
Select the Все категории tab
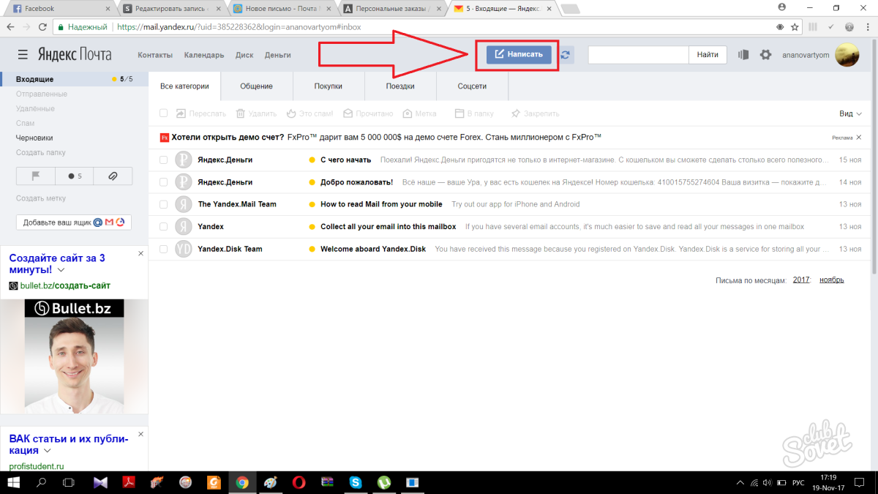(184, 86)
